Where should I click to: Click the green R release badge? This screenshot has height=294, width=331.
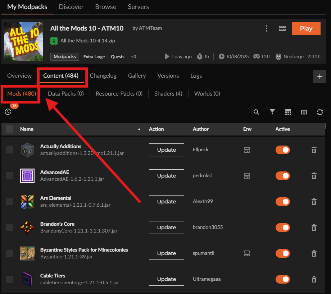coord(54,41)
